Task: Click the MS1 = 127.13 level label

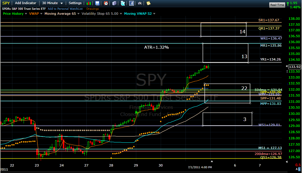Action: 270,148
